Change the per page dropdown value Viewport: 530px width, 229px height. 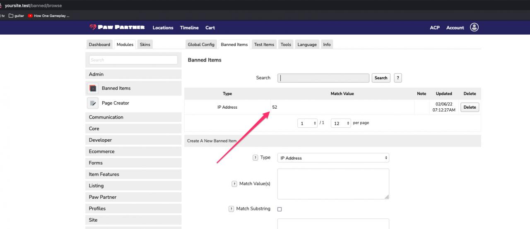341,123
